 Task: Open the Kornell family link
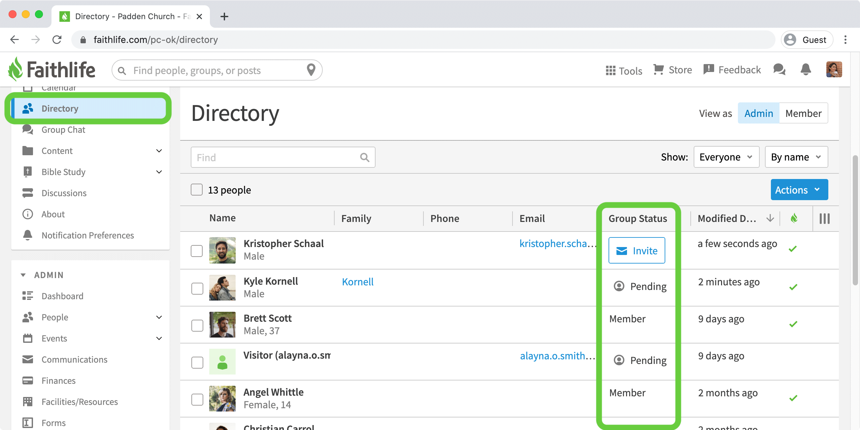point(357,282)
